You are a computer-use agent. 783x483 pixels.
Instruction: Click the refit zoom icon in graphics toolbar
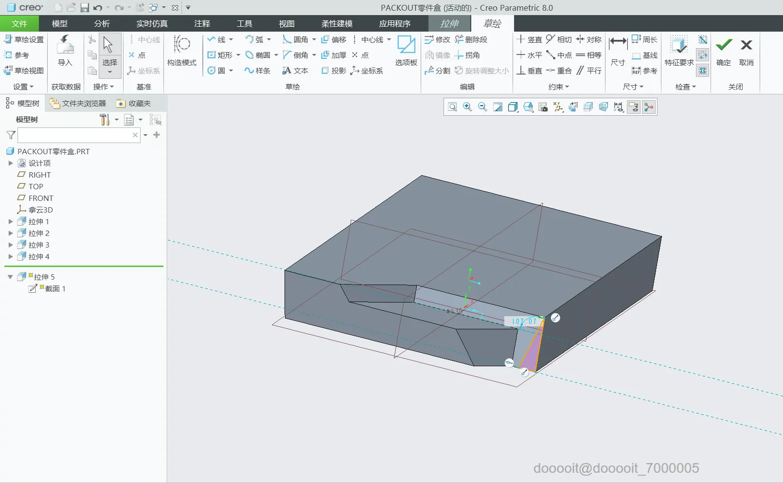point(452,107)
